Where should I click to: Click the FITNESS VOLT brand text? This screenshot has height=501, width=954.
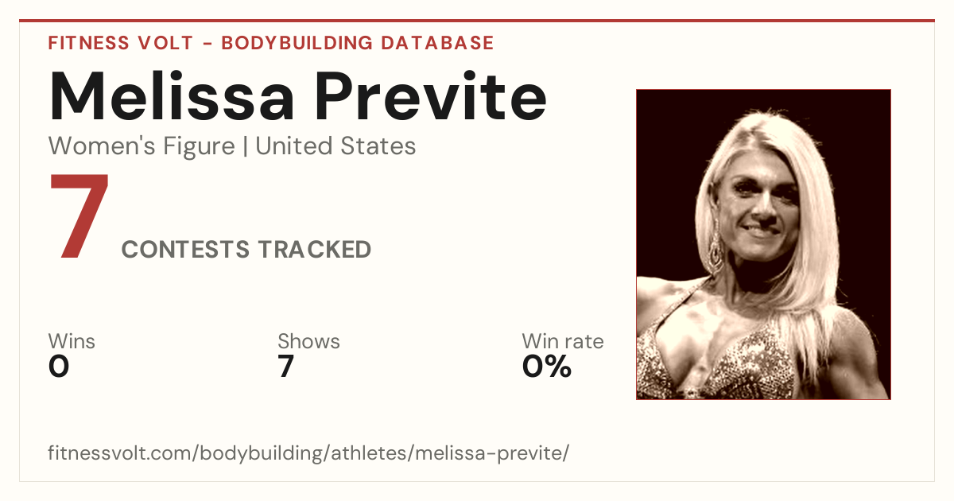pyautogui.click(x=119, y=43)
